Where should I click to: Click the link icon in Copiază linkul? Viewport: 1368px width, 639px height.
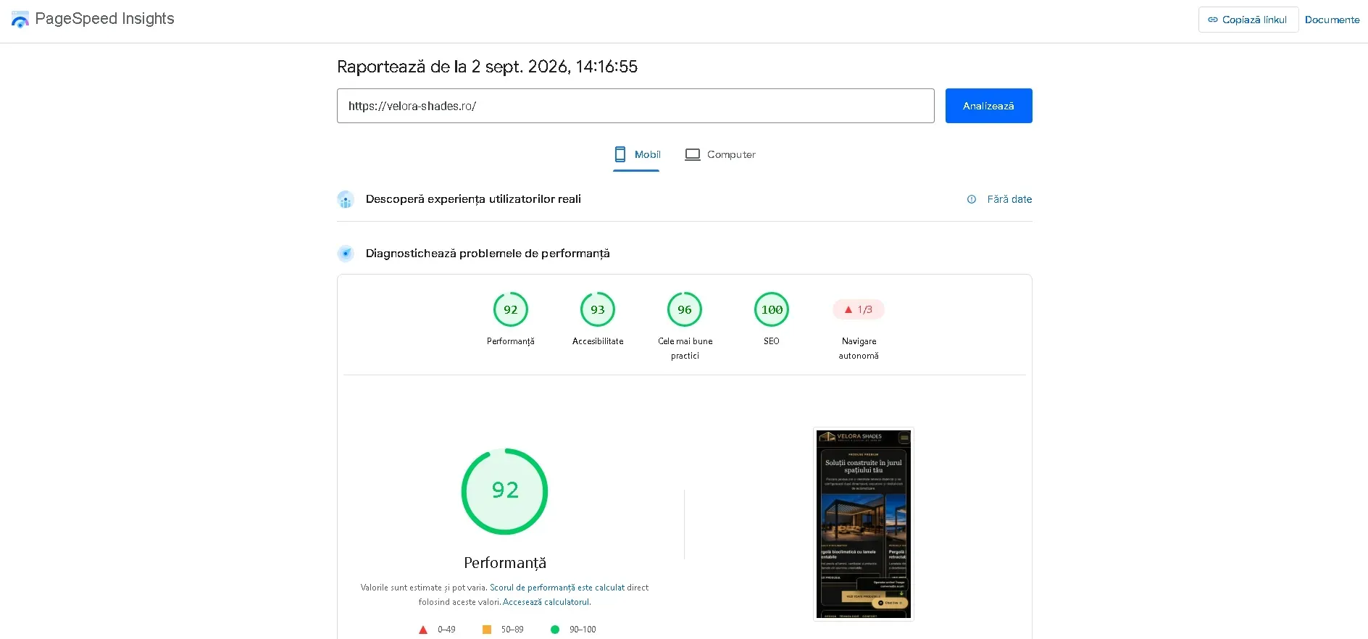tap(1212, 20)
